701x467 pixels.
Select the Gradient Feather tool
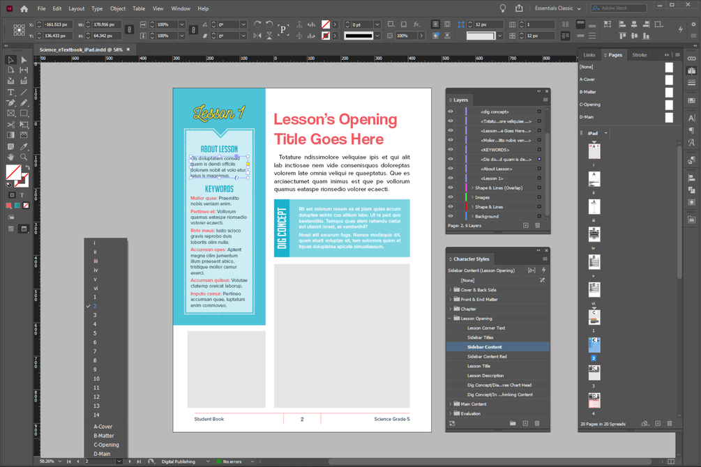coord(24,135)
